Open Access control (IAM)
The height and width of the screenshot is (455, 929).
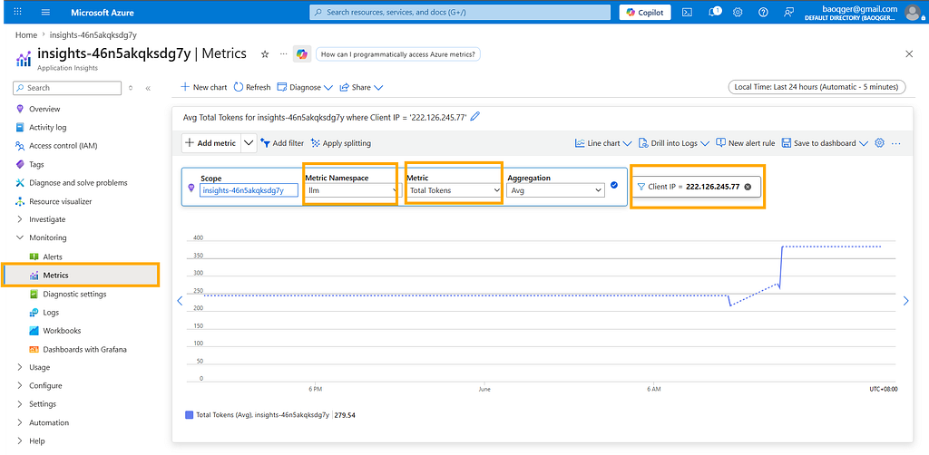63,146
